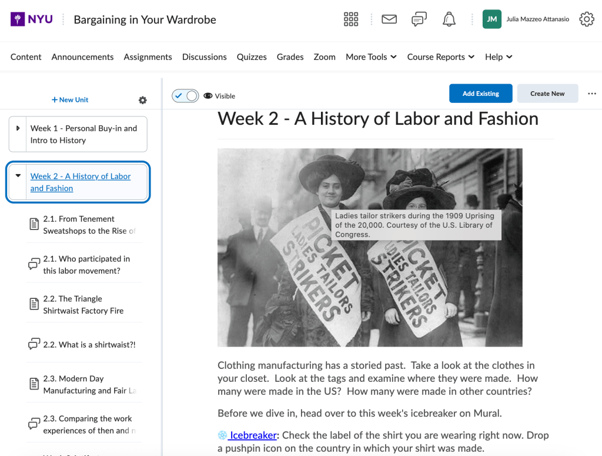The width and height of the screenshot is (602, 456).
Task: Open the update alerts bell icon
Action: (449, 19)
